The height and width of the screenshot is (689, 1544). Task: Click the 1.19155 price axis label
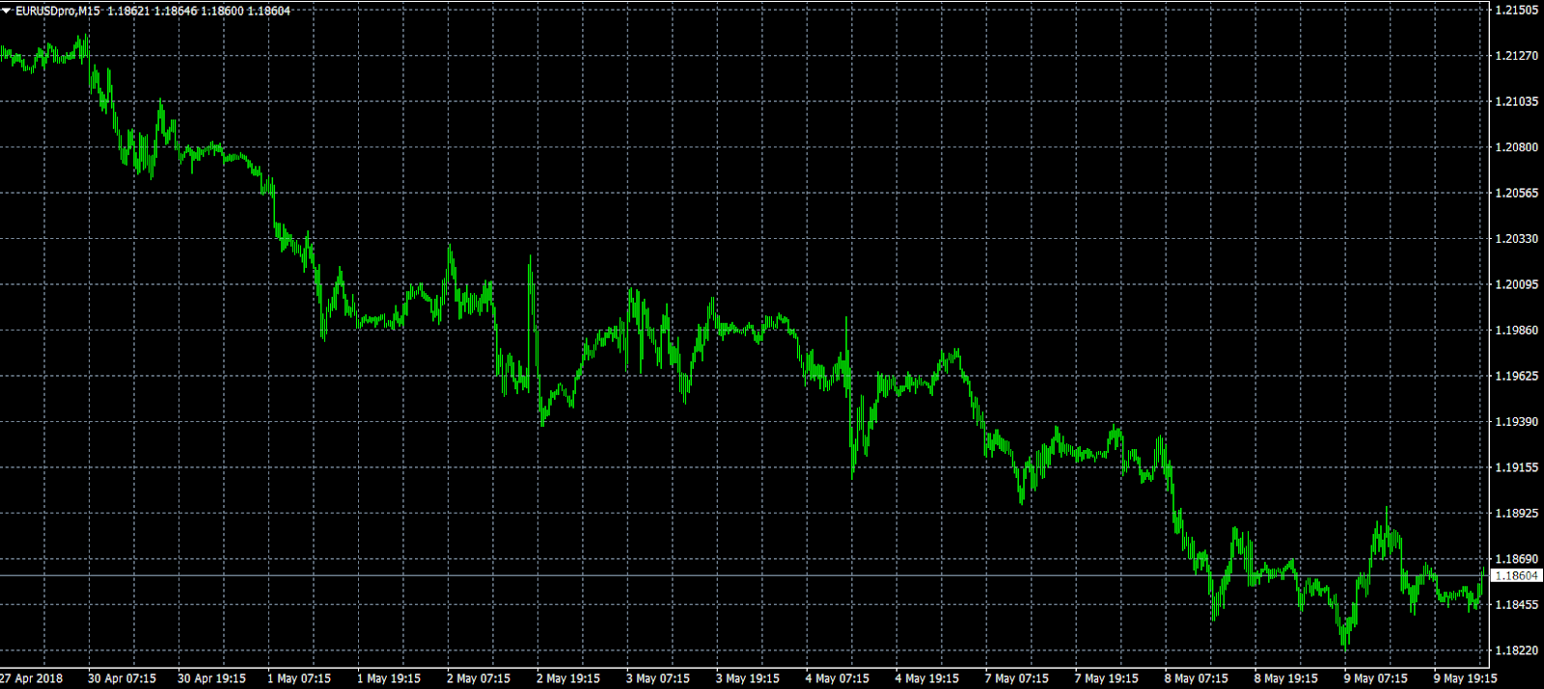[1516, 467]
